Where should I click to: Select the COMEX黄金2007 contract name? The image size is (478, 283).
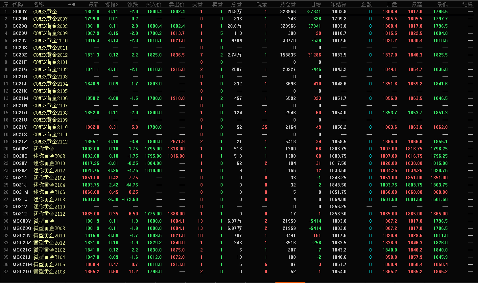(50, 19)
